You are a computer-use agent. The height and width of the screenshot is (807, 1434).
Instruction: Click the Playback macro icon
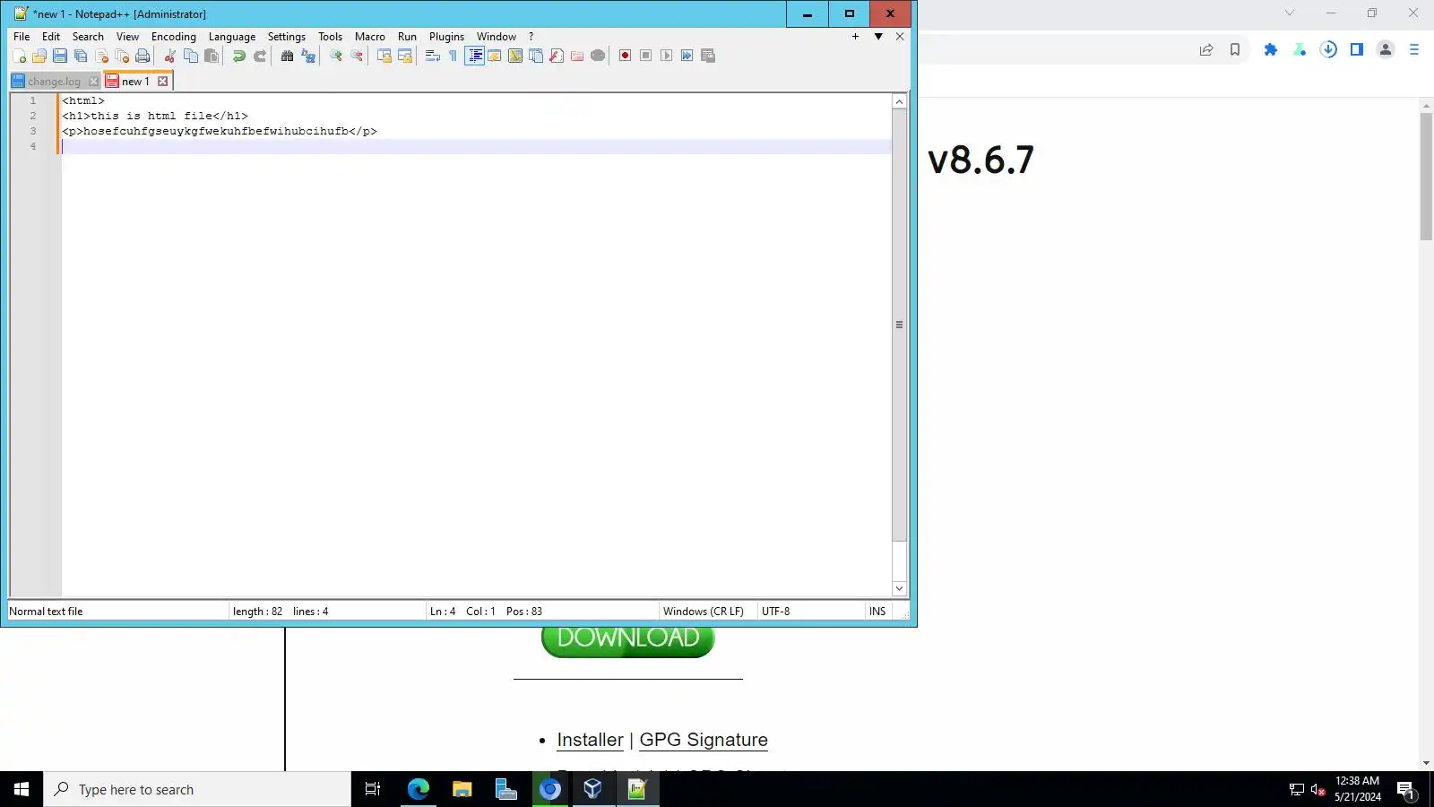[x=666, y=56]
